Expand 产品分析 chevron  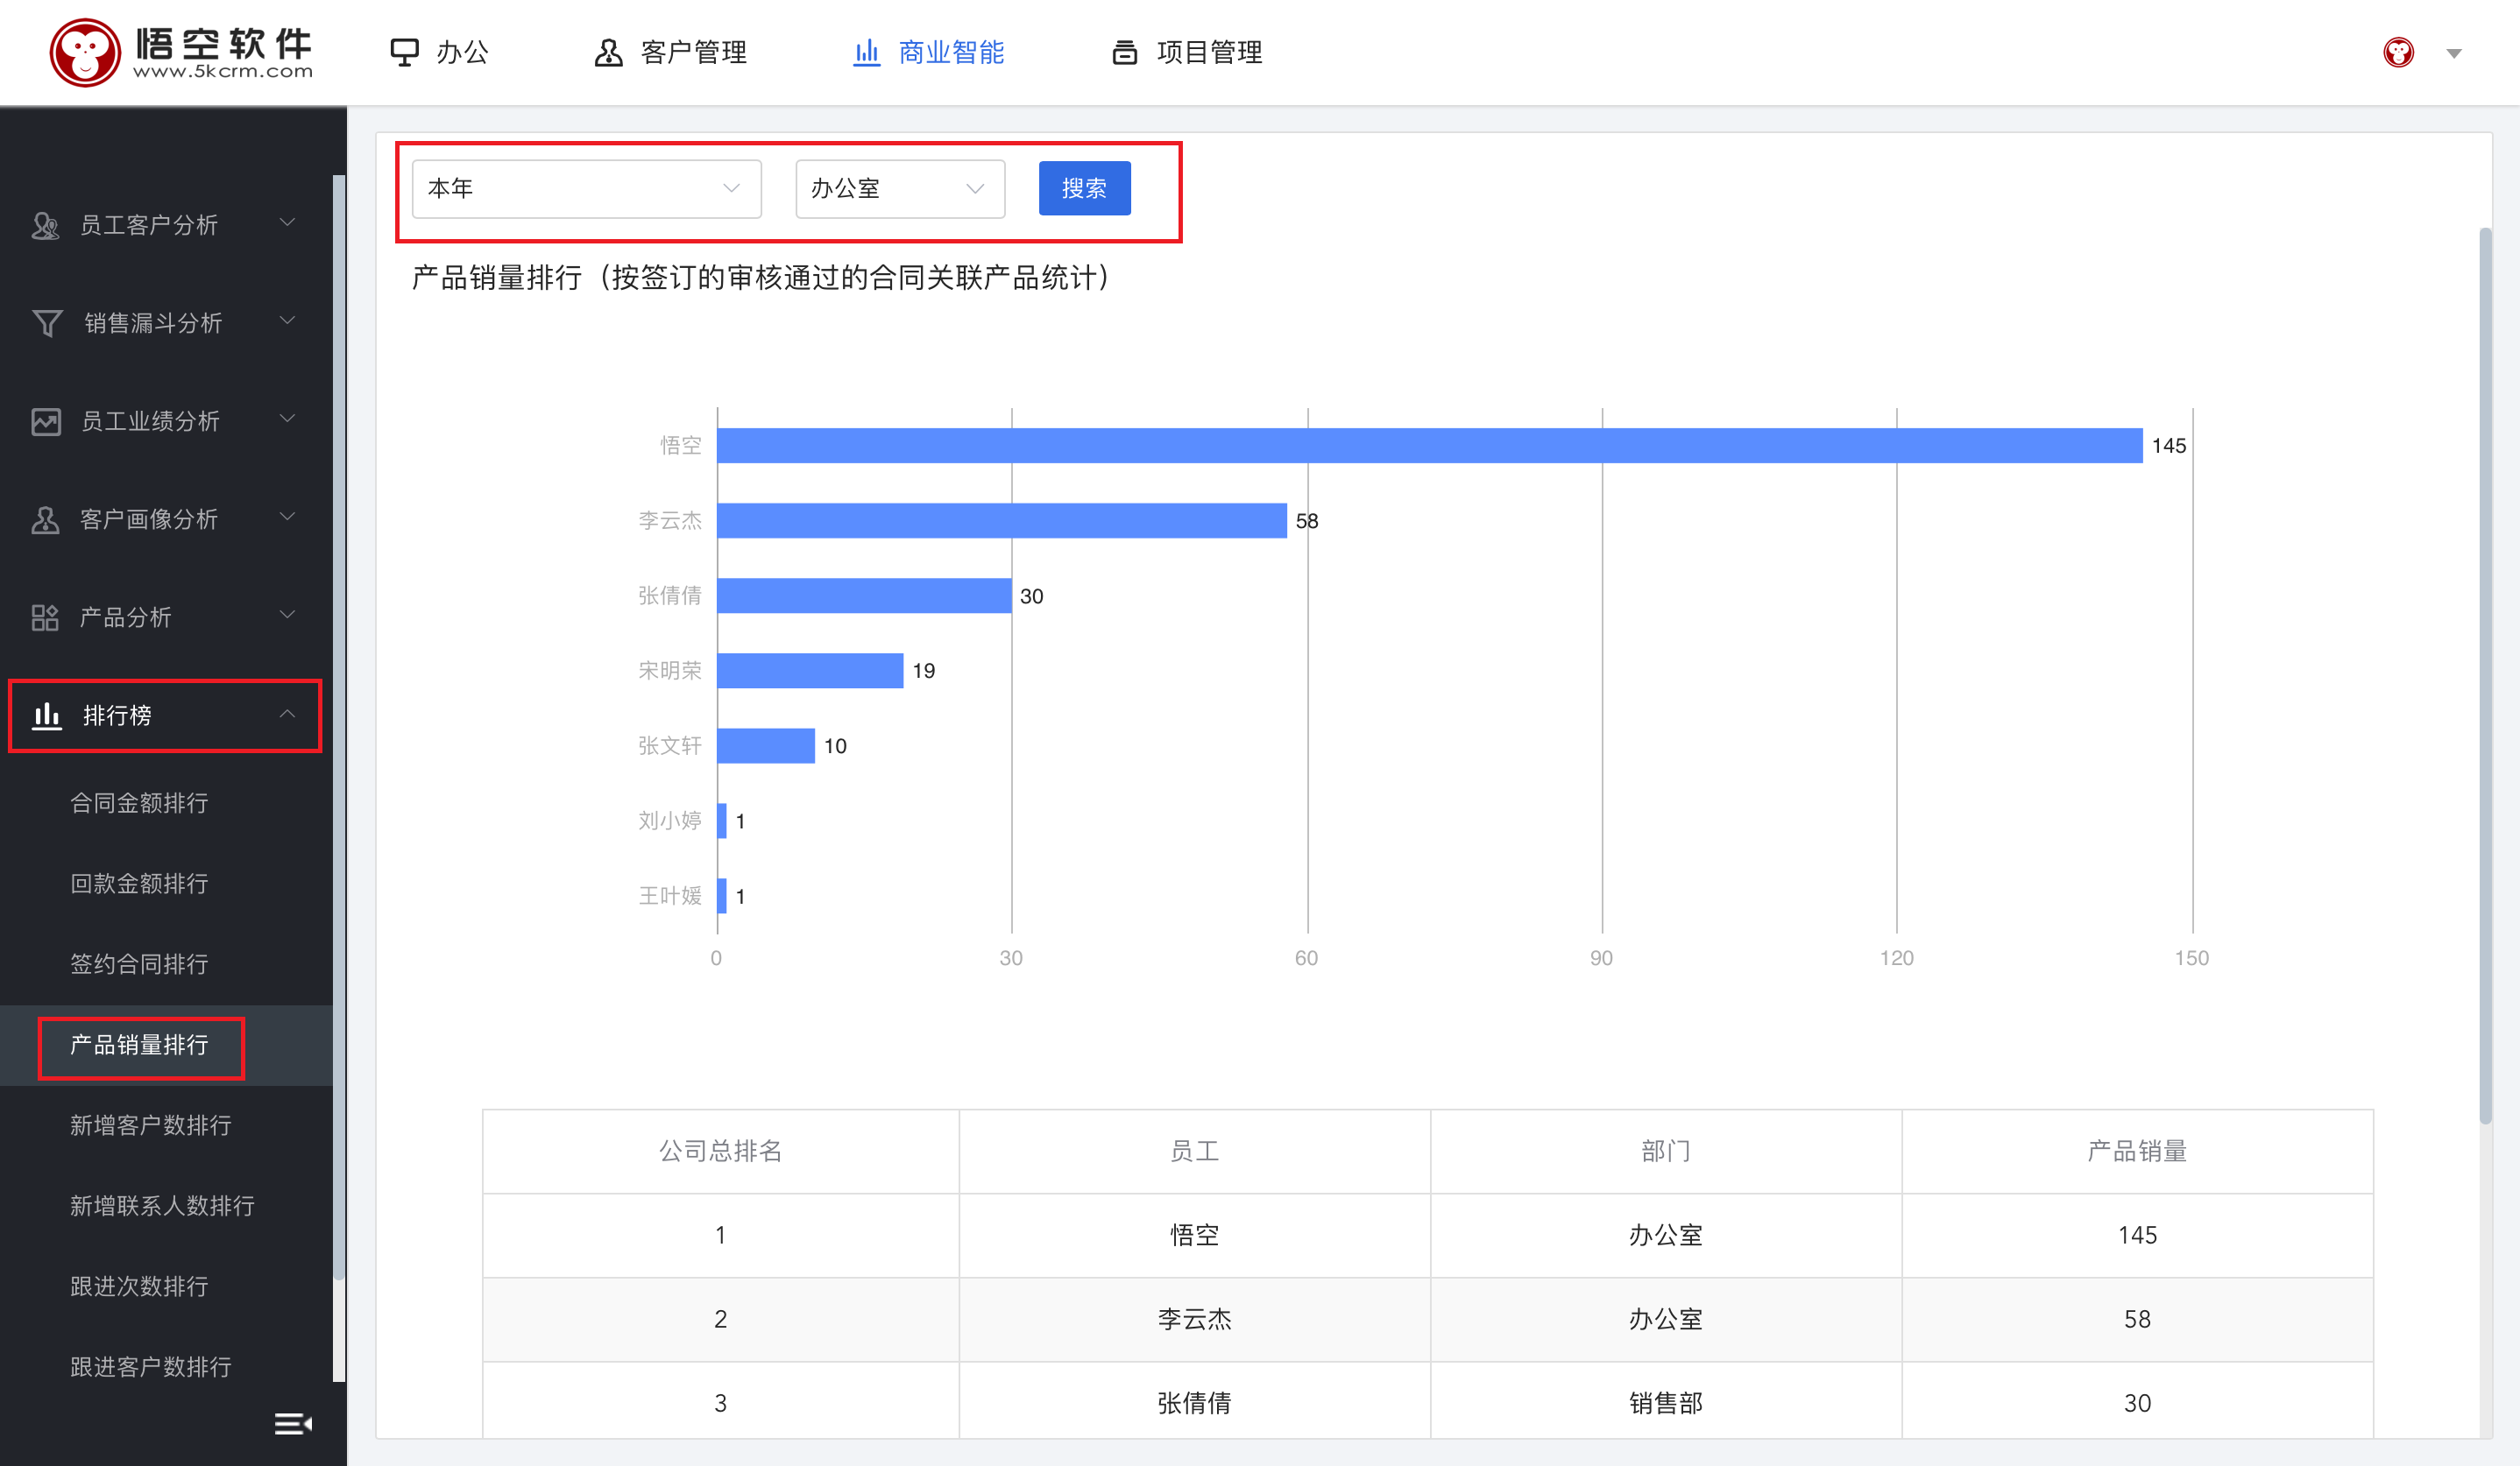(287, 614)
